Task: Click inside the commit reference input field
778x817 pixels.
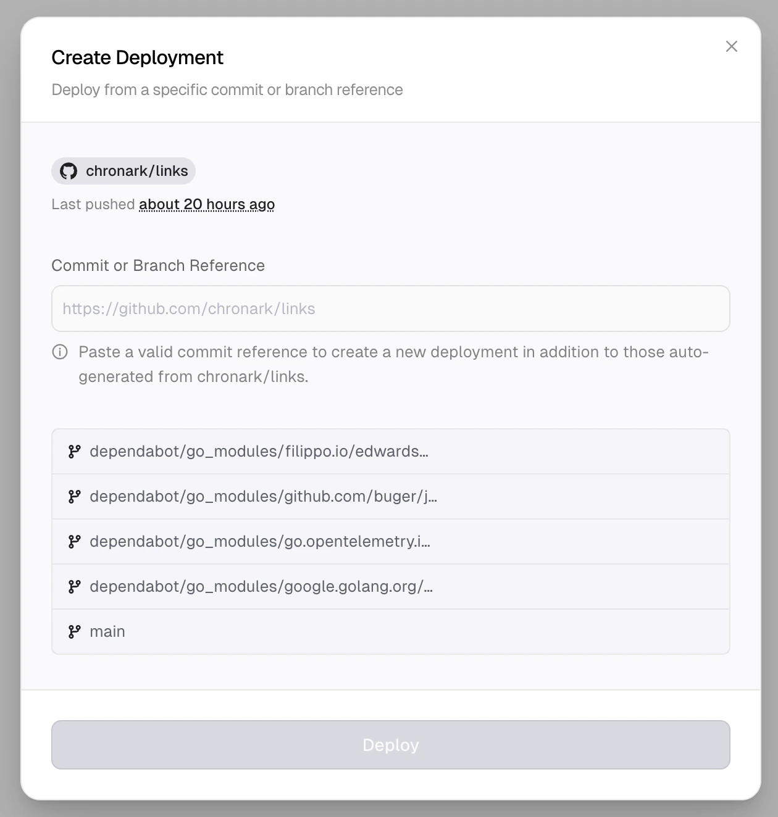Action: coord(390,309)
